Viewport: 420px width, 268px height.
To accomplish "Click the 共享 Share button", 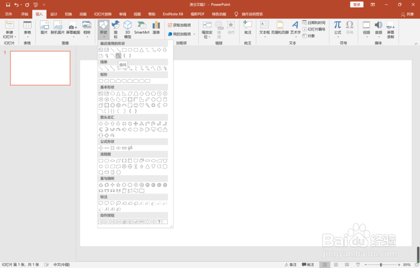I will pyautogui.click(x=407, y=14).
